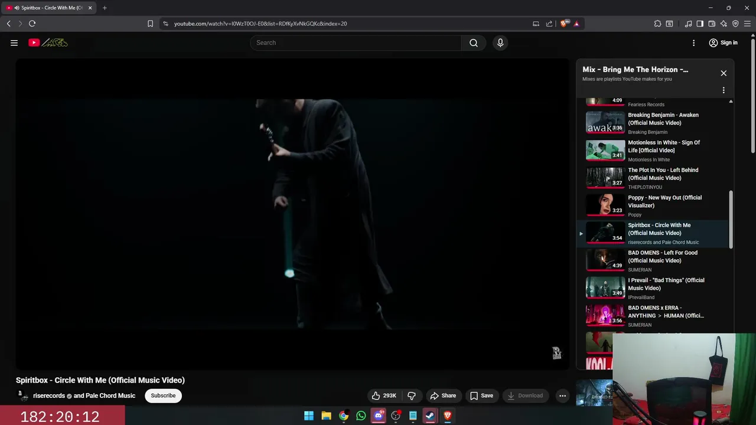Screen dimensions: 756x425
Task: Open Brave Shields lion icon
Action: (564, 24)
